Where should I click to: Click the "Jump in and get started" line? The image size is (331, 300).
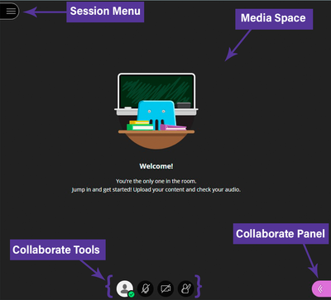(156, 190)
